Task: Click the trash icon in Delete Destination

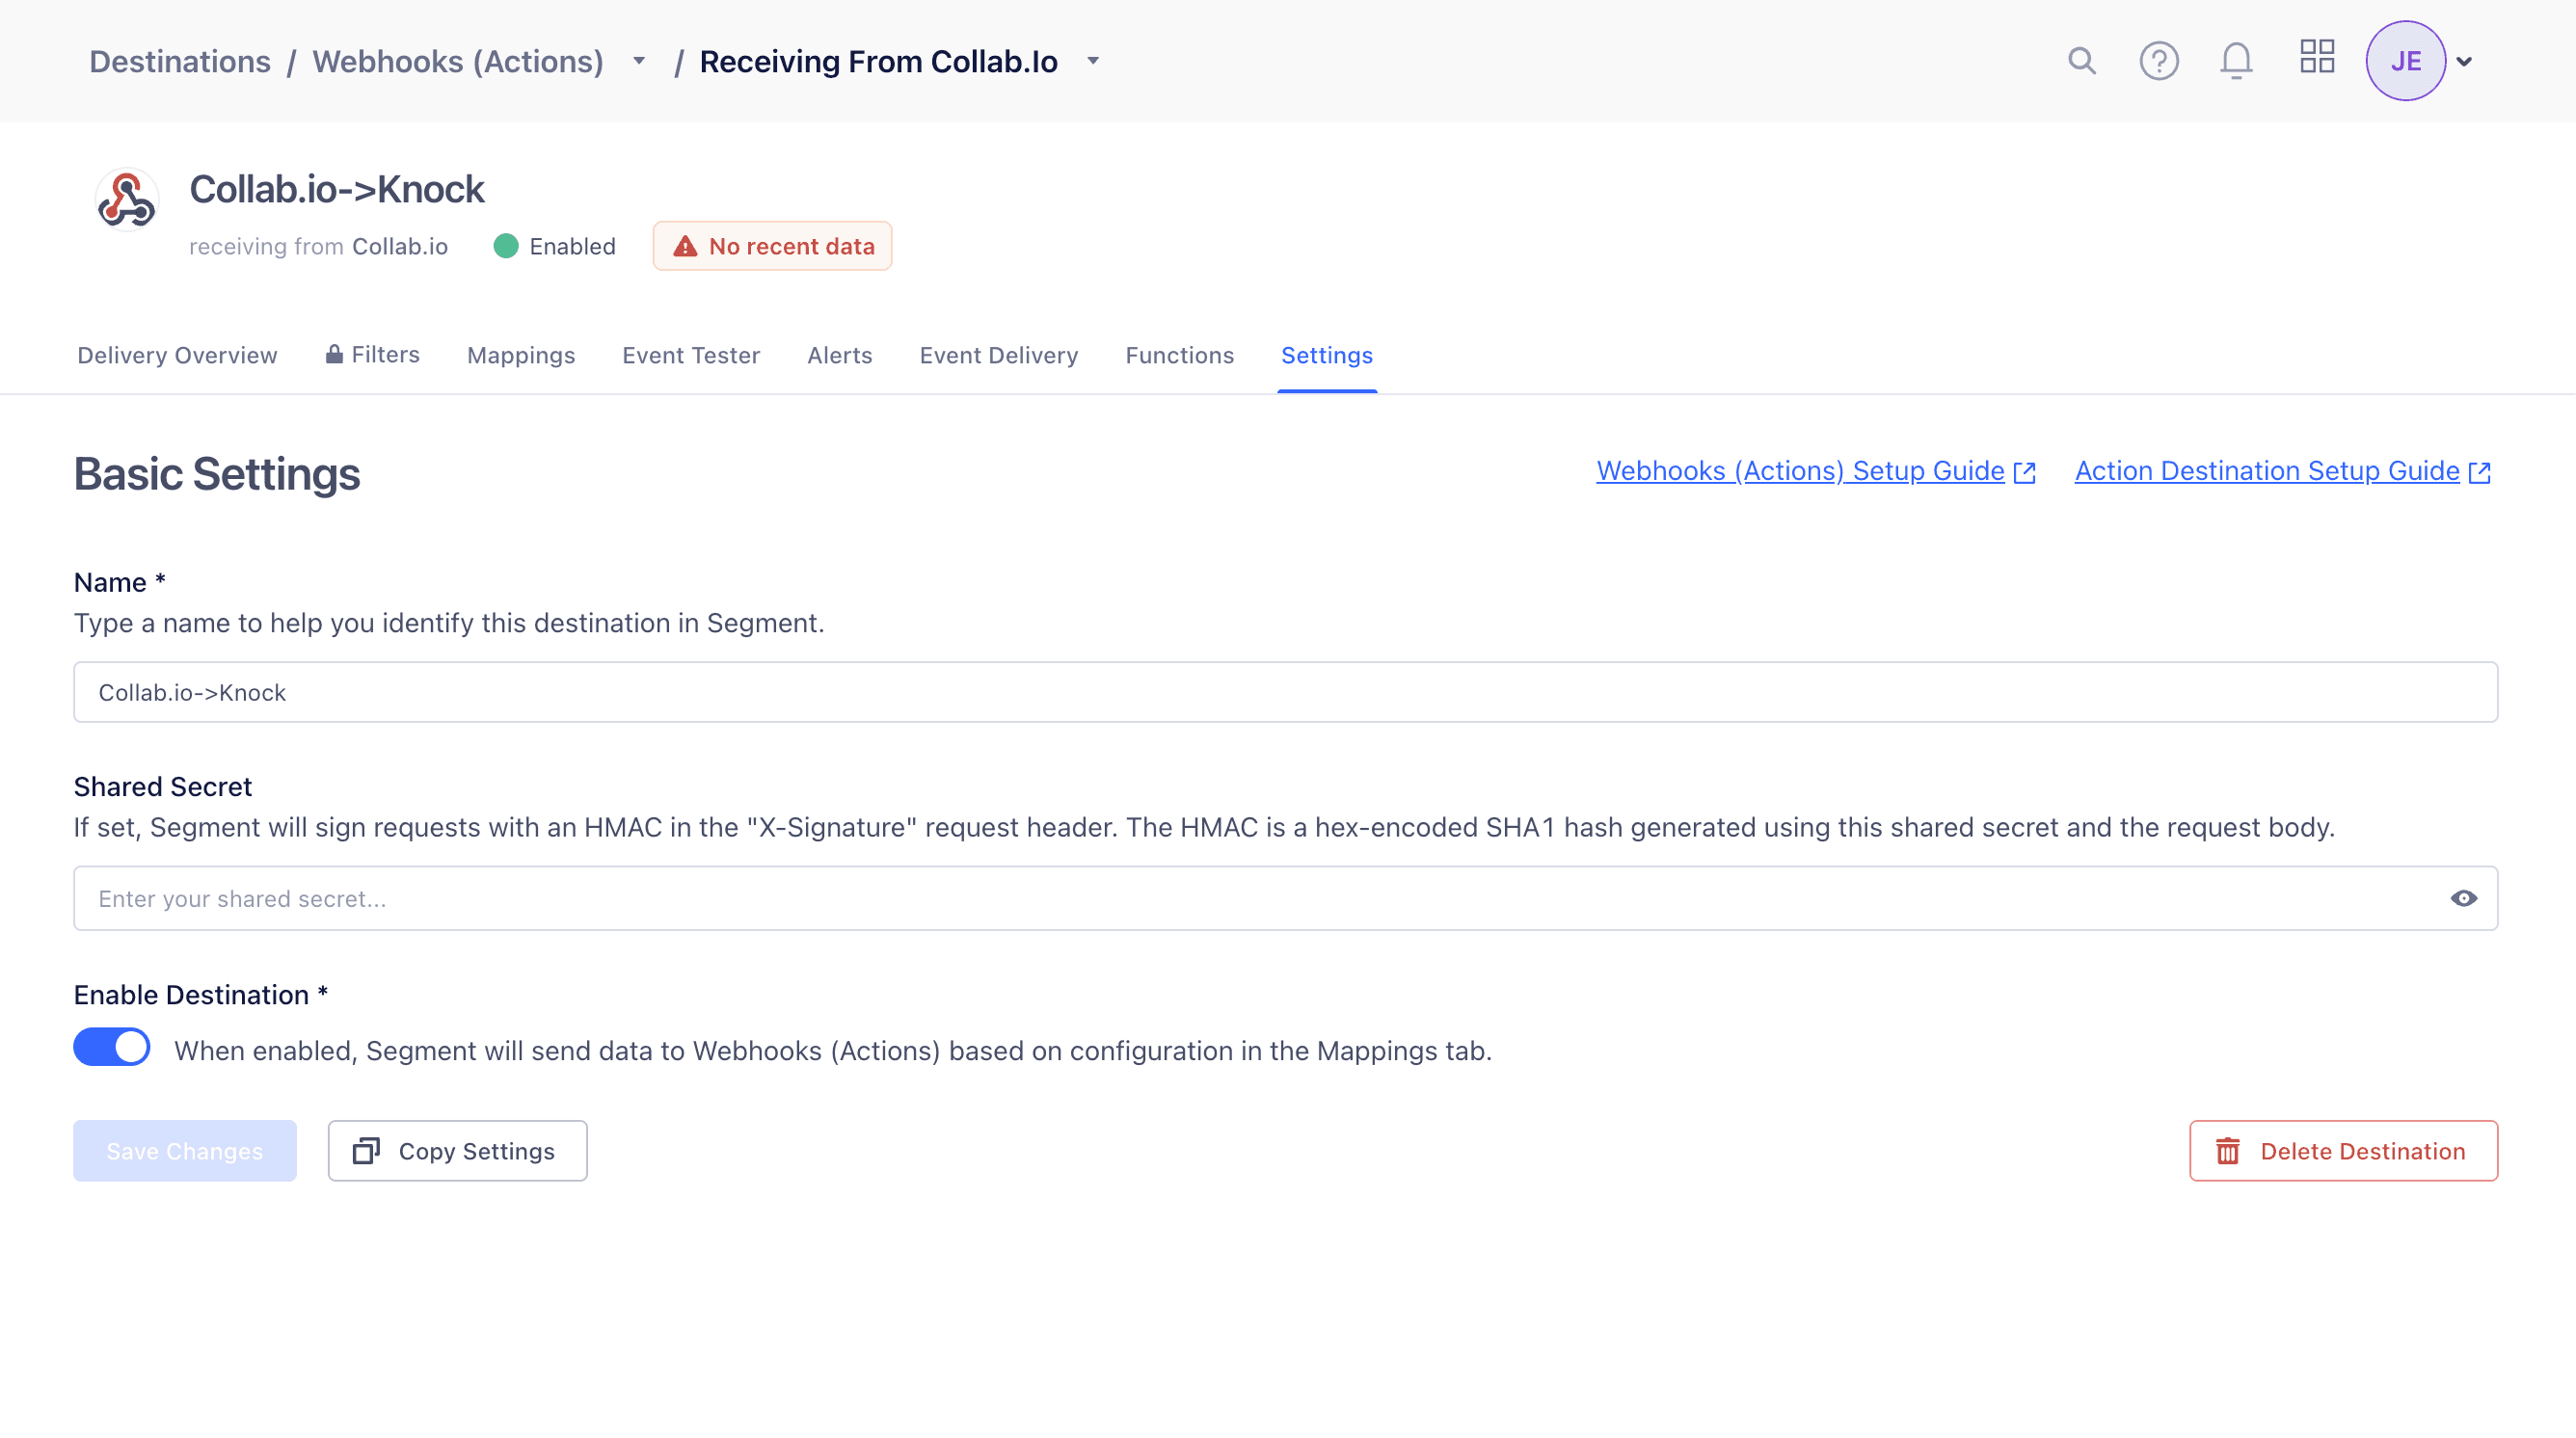Action: click(2228, 1151)
